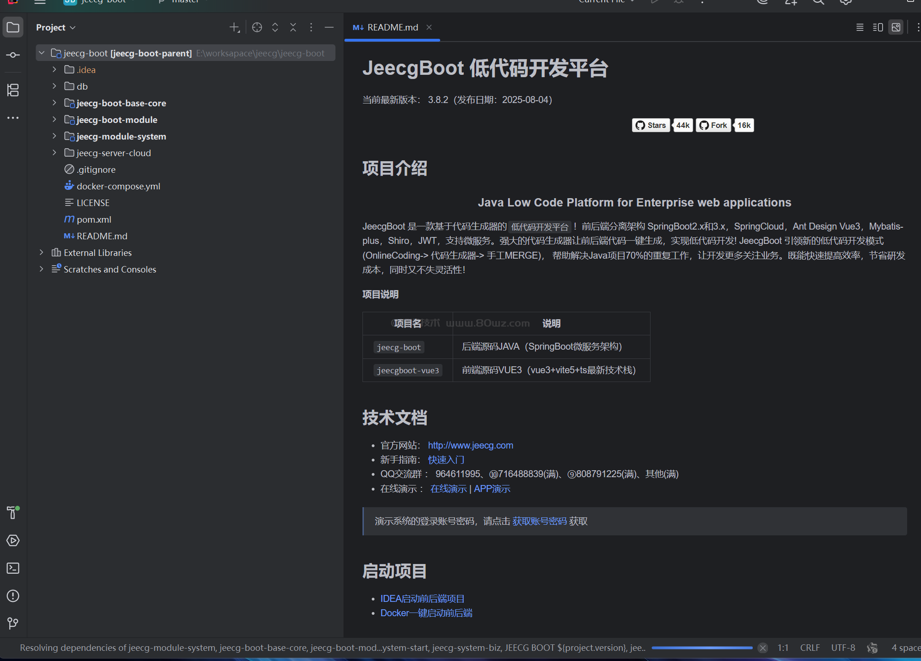Select the LICENSE file
The image size is (921, 661).
tap(93, 203)
